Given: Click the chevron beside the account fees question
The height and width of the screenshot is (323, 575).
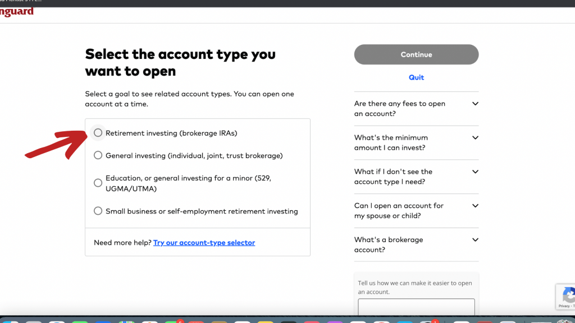Looking at the screenshot, I should point(475,104).
